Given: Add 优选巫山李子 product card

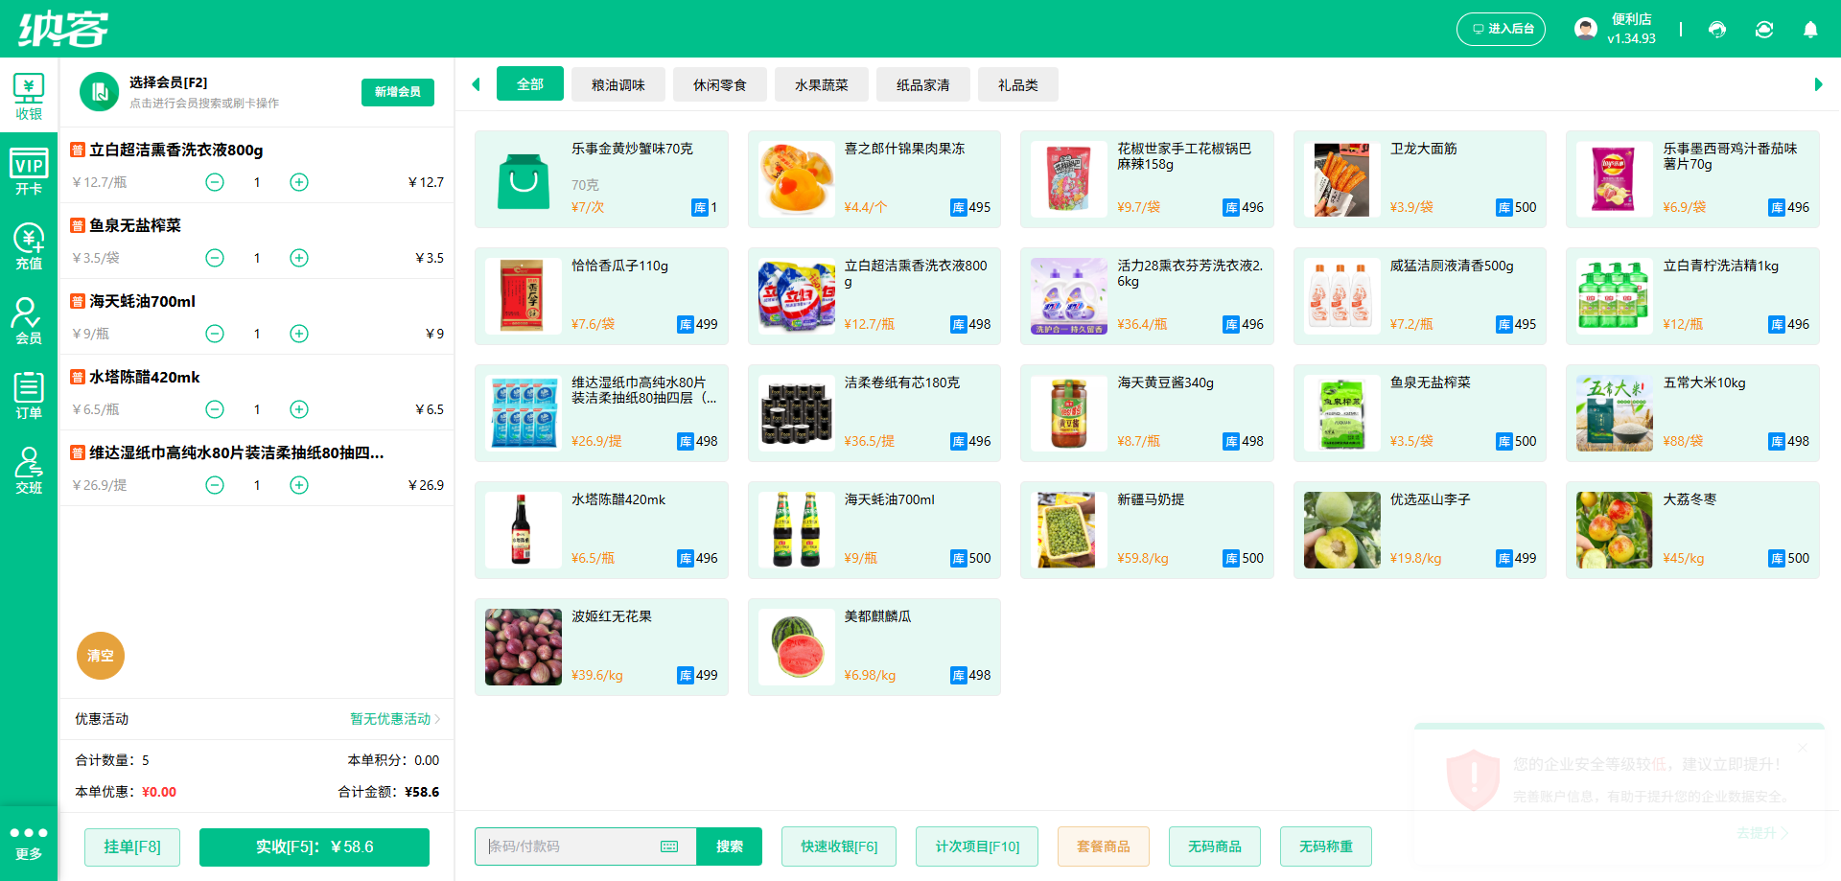Looking at the screenshot, I should [x=1420, y=530].
